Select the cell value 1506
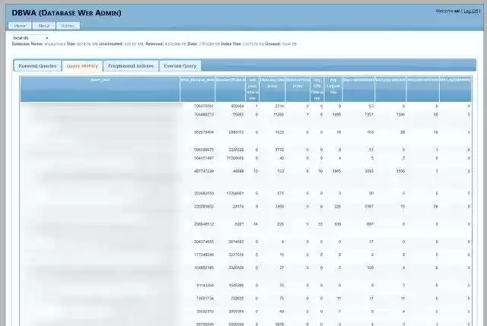Screen dimensions: 487x326 [400, 171]
